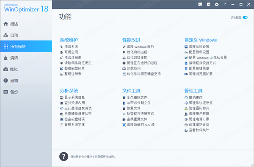Viewport: 254px width, 167px height.
Task: Open 查看软件统计 module
Action: click(x=197, y=130)
